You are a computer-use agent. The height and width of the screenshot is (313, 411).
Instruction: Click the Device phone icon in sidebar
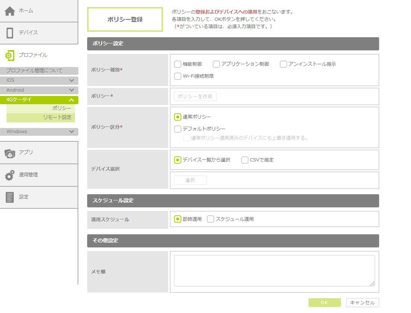tap(10, 33)
